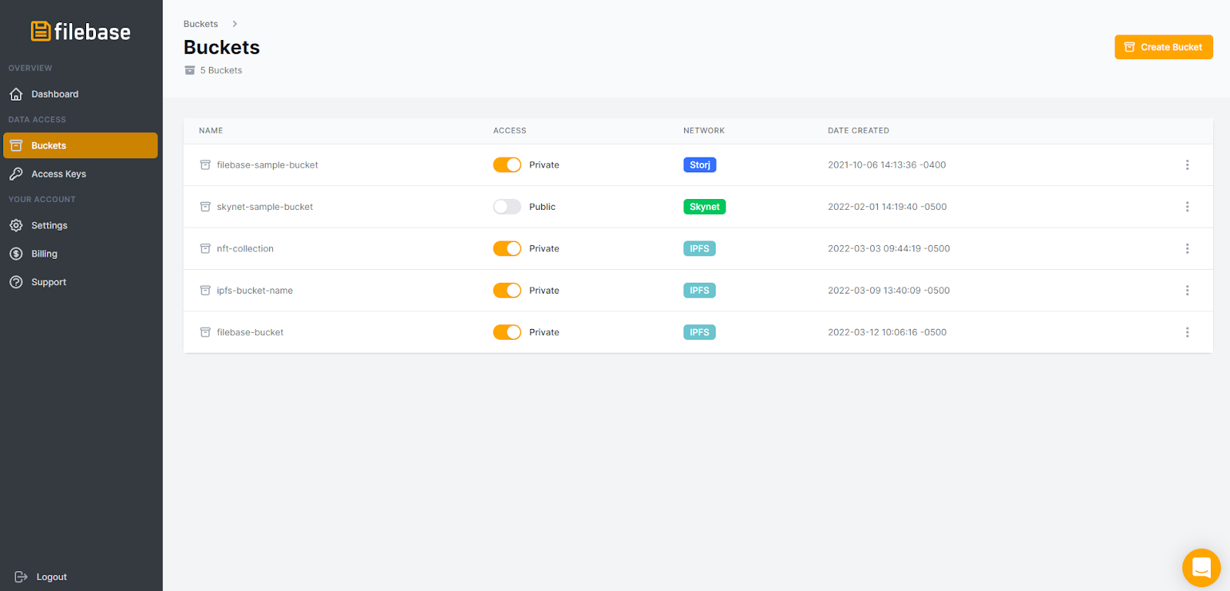Open options menu for filebase-sample-bucket row
The height and width of the screenshot is (591, 1230).
click(x=1187, y=165)
